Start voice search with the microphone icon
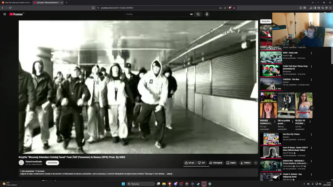This screenshot has width=333, height=187. 207,14
